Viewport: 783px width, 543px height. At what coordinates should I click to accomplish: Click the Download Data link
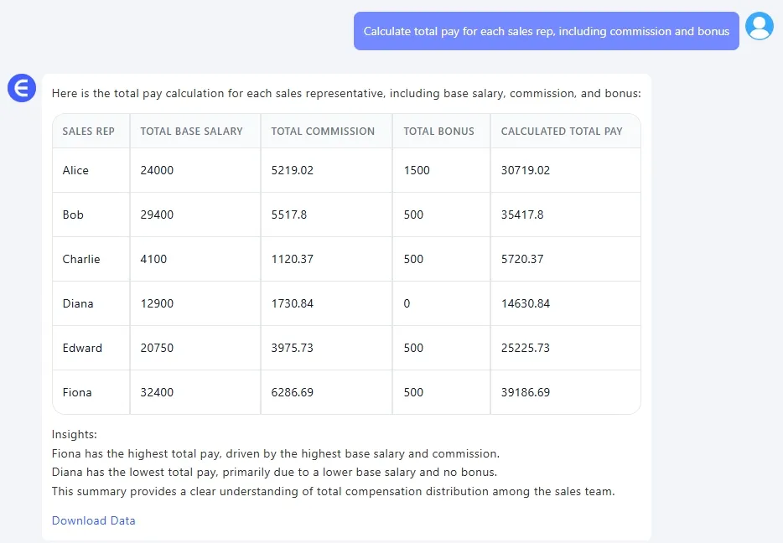pyautogui.click(x=93, y=520)
